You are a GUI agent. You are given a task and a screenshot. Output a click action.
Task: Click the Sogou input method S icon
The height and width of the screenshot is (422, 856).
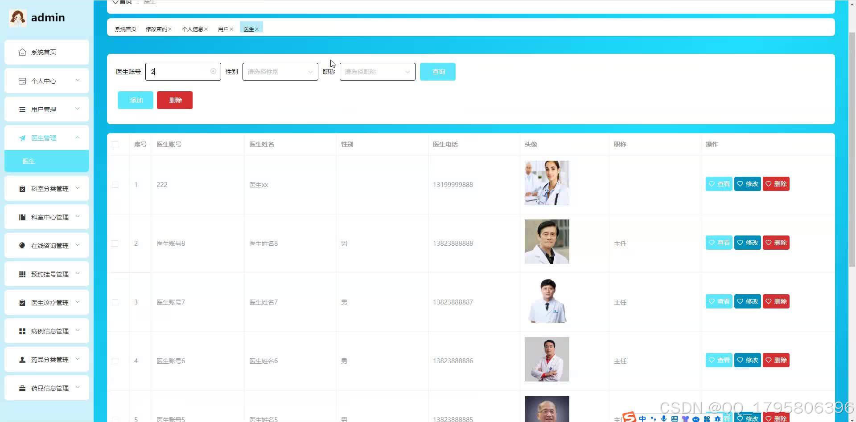(629, 417)
